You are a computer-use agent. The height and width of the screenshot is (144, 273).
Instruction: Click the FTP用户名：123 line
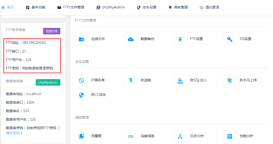[18, 60]
